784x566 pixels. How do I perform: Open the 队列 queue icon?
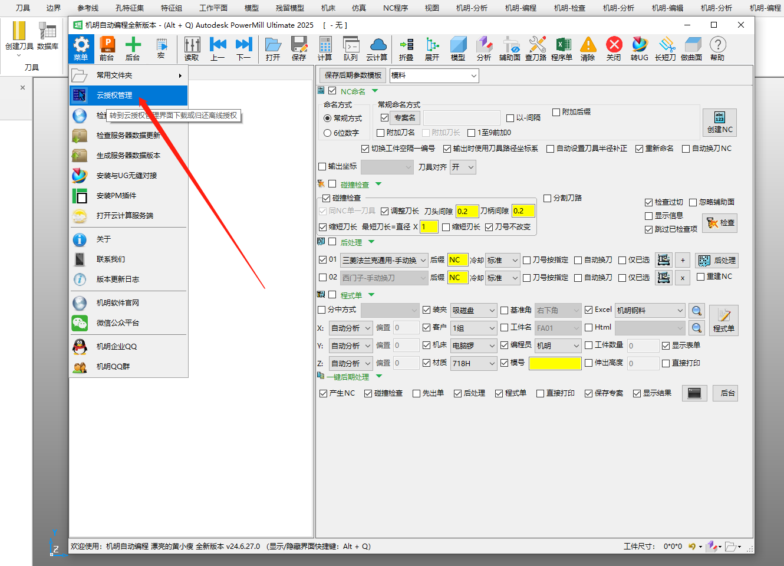pyautogui.click(x=351, y=48)
